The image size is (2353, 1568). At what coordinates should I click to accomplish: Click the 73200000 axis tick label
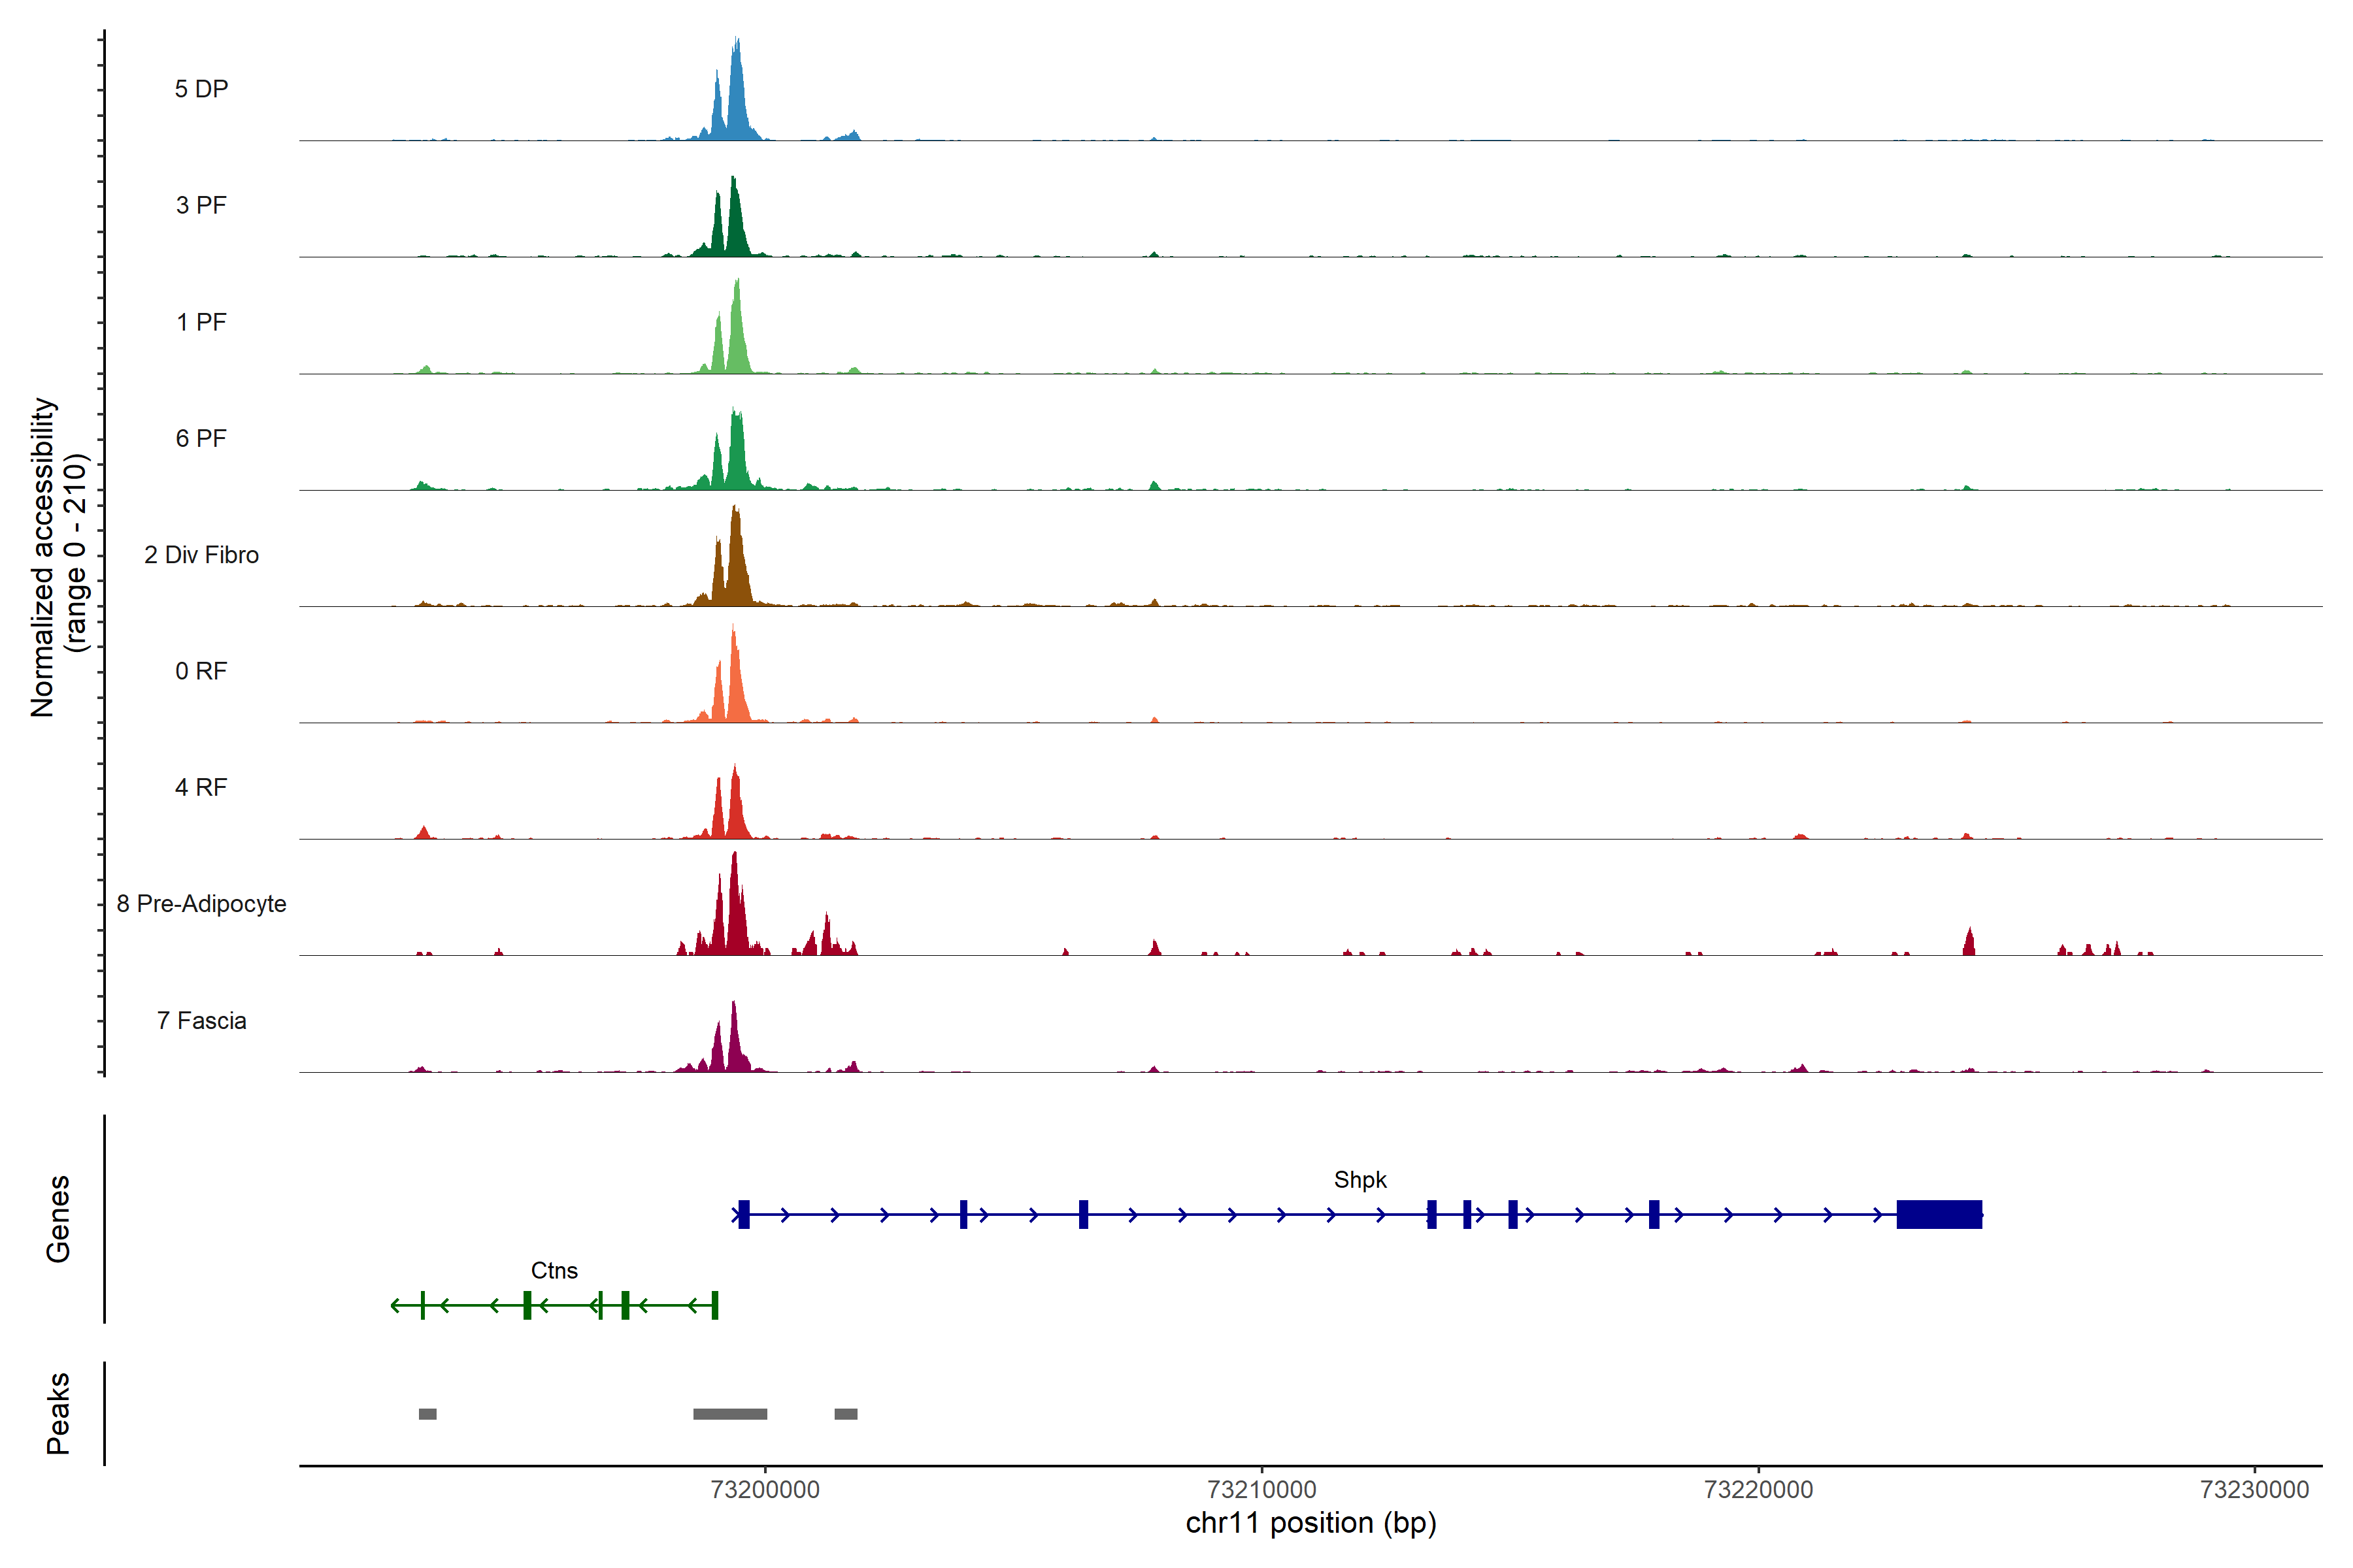coord(764,1490)
